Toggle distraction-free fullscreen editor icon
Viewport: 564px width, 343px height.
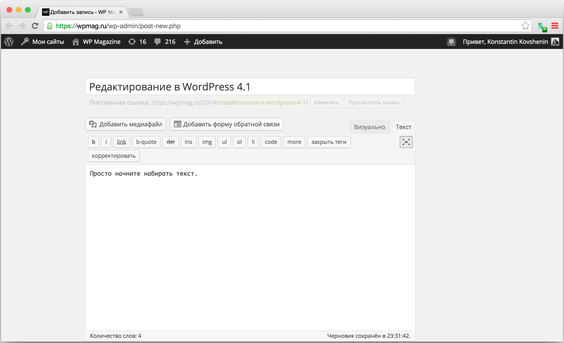click(406, 142)
